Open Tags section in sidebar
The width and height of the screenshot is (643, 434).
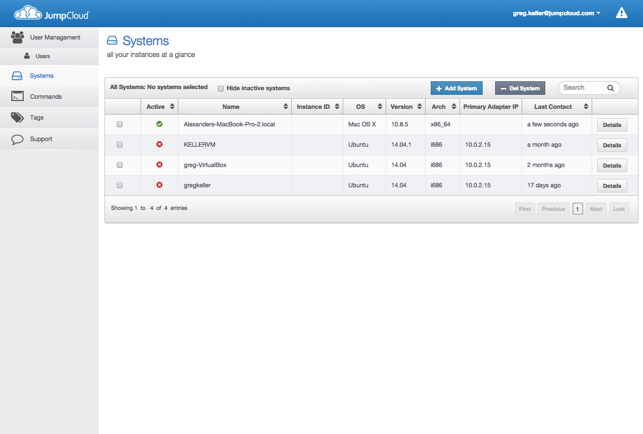(49, 117)
